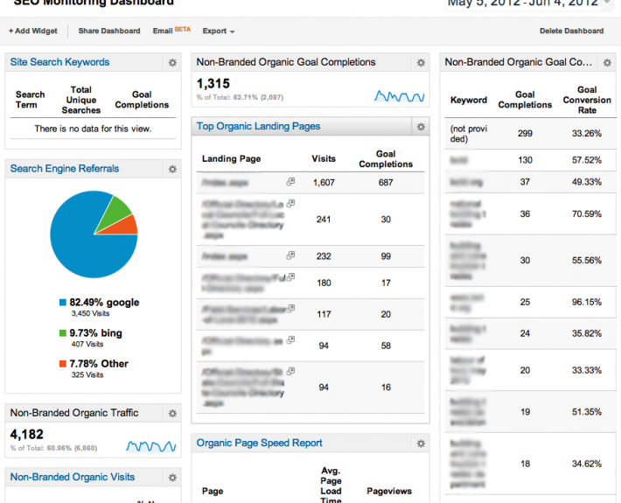Click gear icon on Non-Branded Organic Visits widget
This screenshot has width=621, height=503.
tap(172, 478)
